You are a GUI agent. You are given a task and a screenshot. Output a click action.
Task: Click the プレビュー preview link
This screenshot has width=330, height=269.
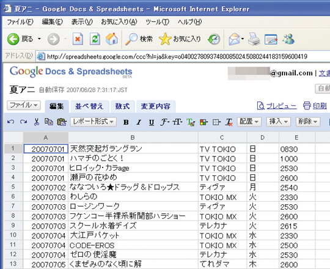click(x=277, y=106)
